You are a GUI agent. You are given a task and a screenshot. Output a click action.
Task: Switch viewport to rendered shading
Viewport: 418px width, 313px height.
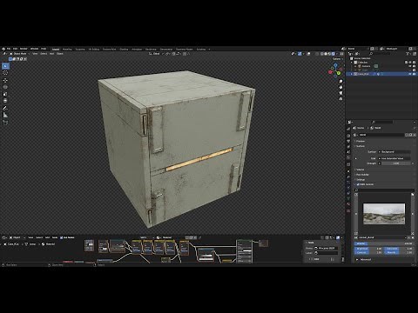334,54
